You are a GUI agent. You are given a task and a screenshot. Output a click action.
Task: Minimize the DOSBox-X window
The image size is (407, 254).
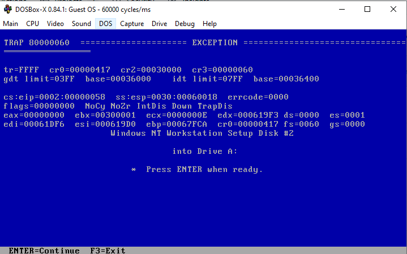click(342, 10)
